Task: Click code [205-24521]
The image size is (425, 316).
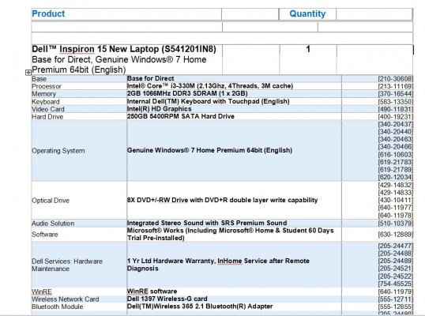Action: tap(396, 269)
